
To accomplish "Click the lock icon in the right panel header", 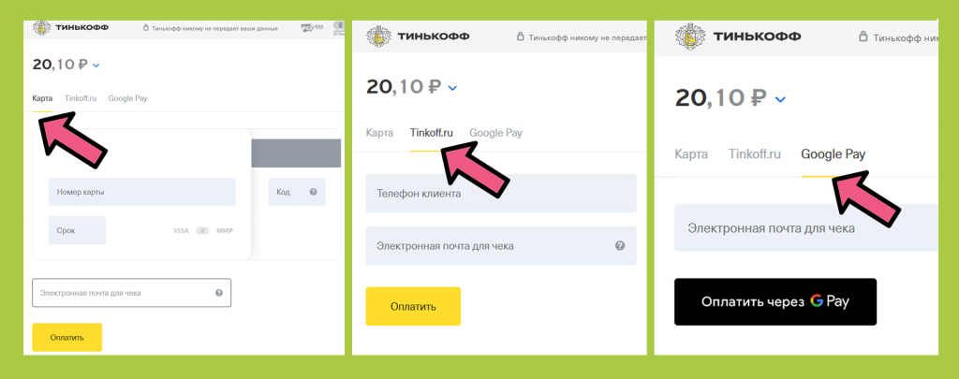I will click(x=863, y=36).
